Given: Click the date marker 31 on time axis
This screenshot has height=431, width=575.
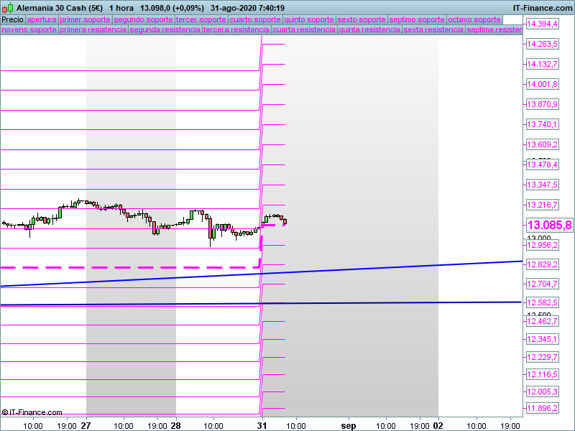Looking at the screenshot, I should [x=262, y=425].
